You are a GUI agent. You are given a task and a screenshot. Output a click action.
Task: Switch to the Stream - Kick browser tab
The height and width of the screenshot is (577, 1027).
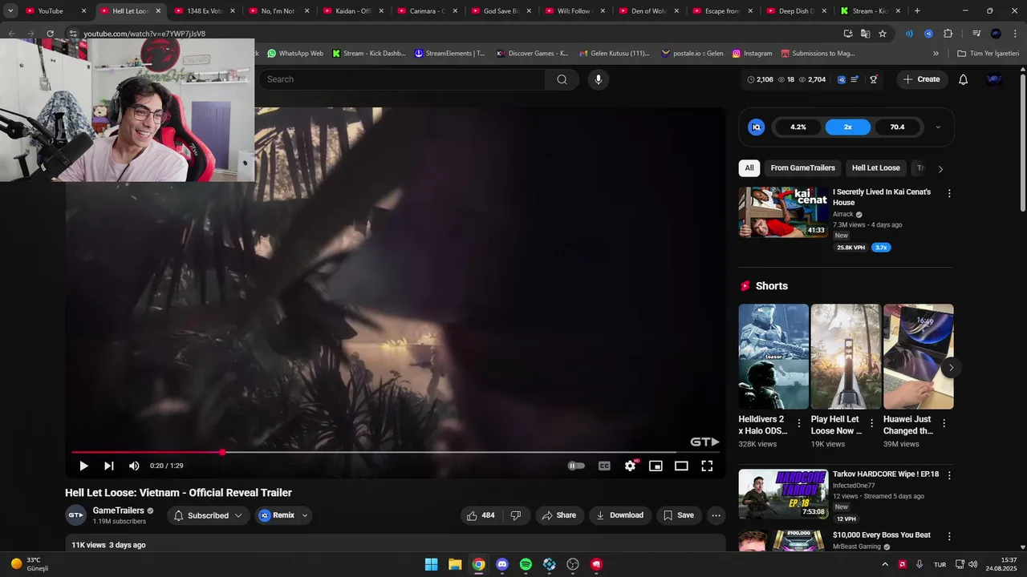point(870,11)
